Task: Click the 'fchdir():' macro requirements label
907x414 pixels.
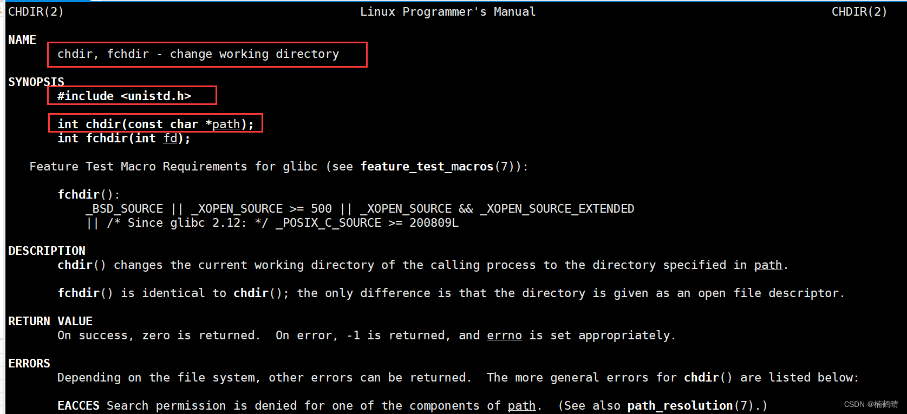Action: [x=89, y=195]
